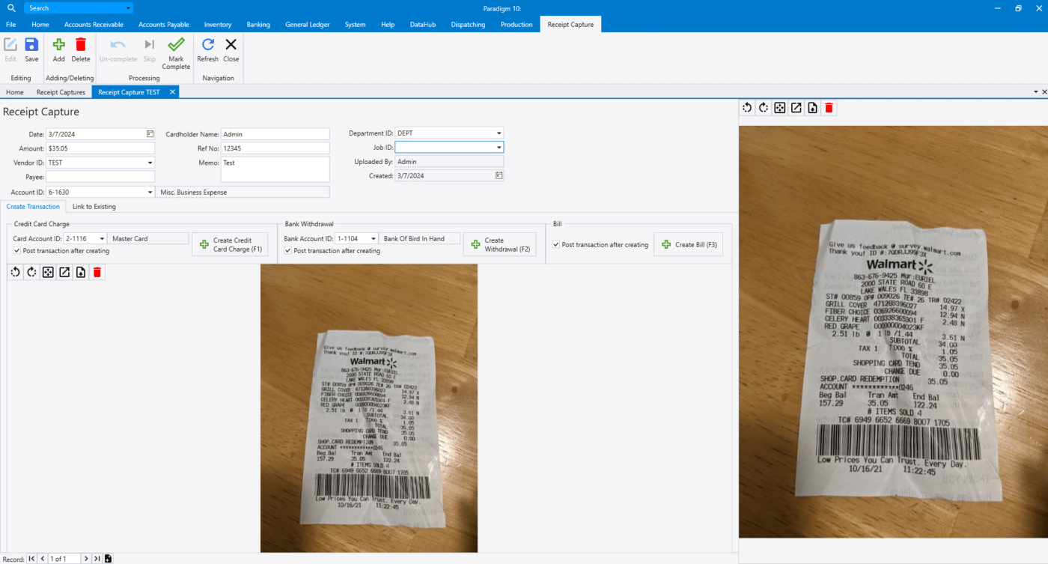Screen dimensions: 1048x564
Task: Click Create Credit Card Charge (F1) button
Action: tap(230, 245)
